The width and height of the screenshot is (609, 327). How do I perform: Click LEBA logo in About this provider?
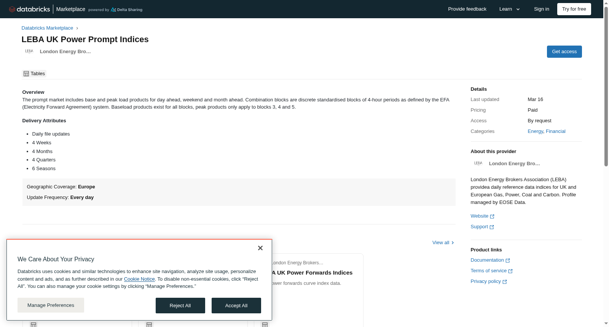(478, 163)
